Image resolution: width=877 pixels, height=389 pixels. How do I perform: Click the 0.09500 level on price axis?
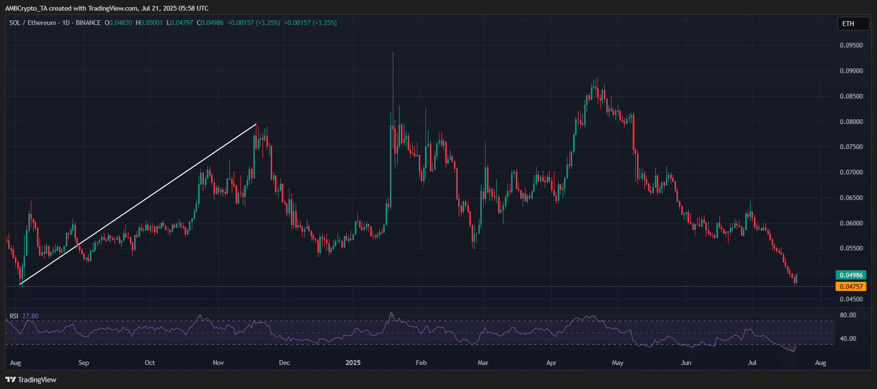pos(851,45)
